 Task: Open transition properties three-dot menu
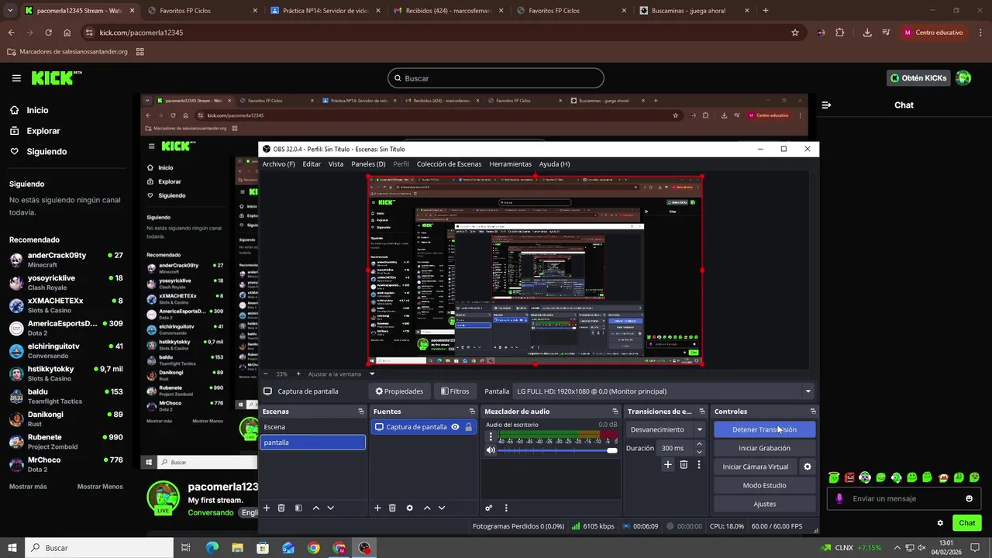coord(699,464)
